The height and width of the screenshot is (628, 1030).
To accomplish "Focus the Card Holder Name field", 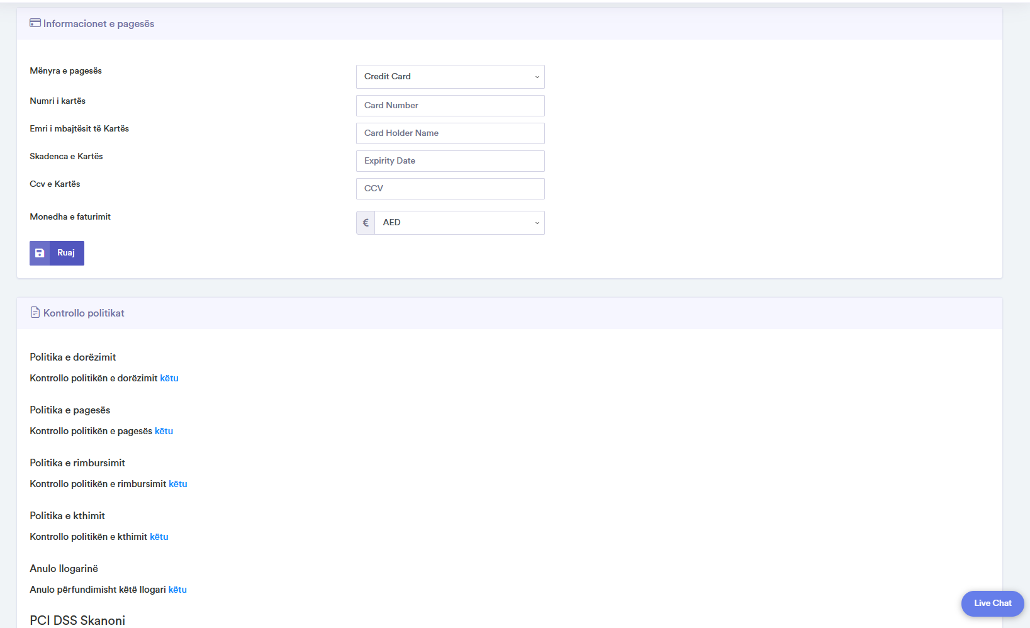I will click(x=451, y=133).
